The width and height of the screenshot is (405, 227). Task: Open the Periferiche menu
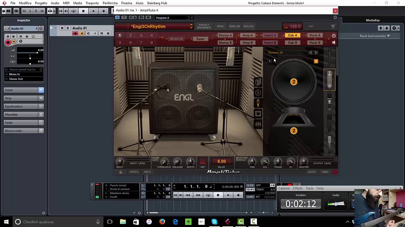pos(110,3)
